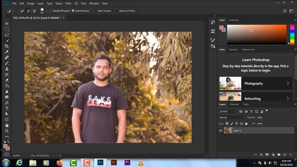Open the Filter menu
Screen dimensions: 297x167
(68, 3)
